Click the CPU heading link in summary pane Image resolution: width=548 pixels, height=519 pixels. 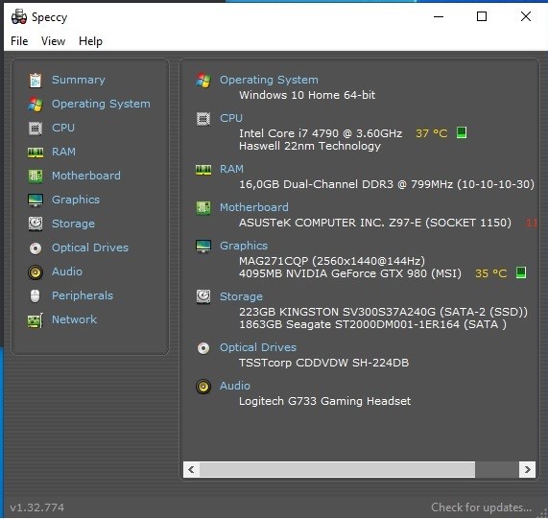coord(231,118)
